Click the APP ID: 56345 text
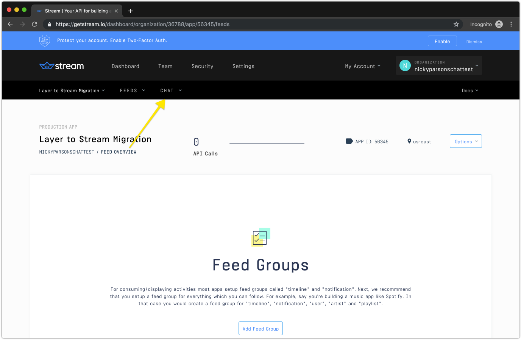Image resolution: width=521 pixels, height=340 pixels. (x=372, y=142)
